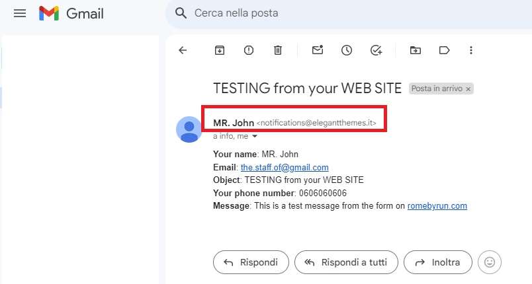
Task: Add an emoji reaction
Action: point(490,262)
